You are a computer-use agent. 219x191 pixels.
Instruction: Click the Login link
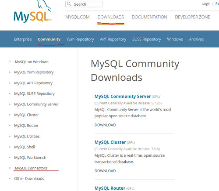206,4
